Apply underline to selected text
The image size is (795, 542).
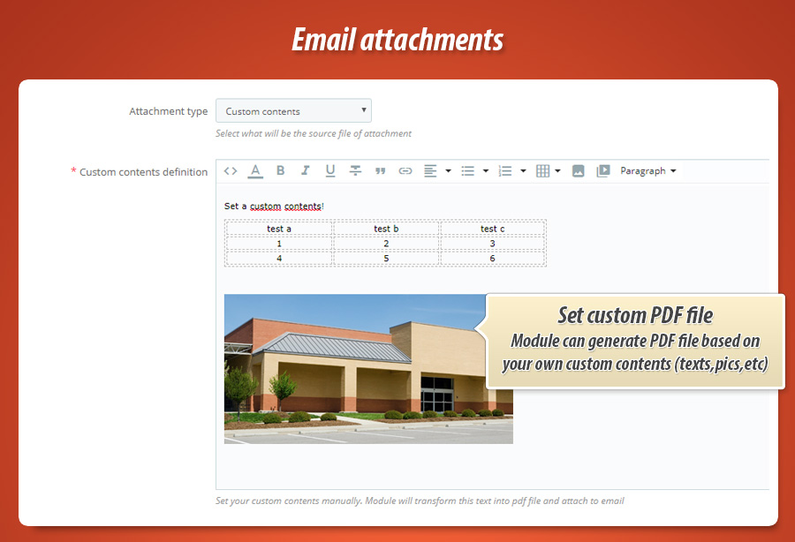click(329, 170)
